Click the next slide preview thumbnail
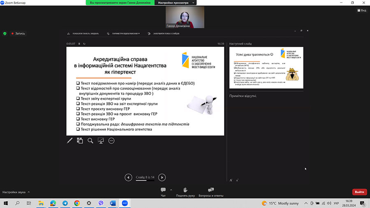 pos(266,68)
